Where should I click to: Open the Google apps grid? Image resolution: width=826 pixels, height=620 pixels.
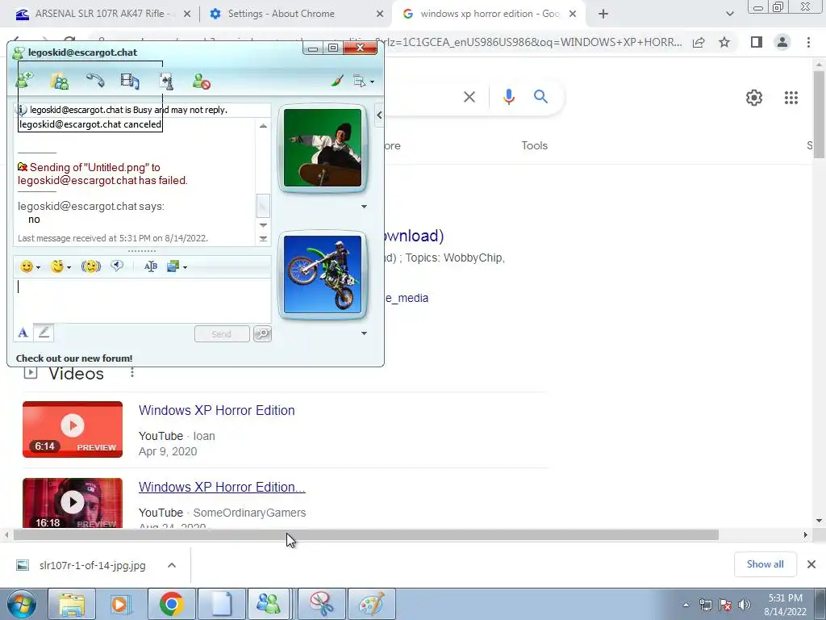[791, 98]
